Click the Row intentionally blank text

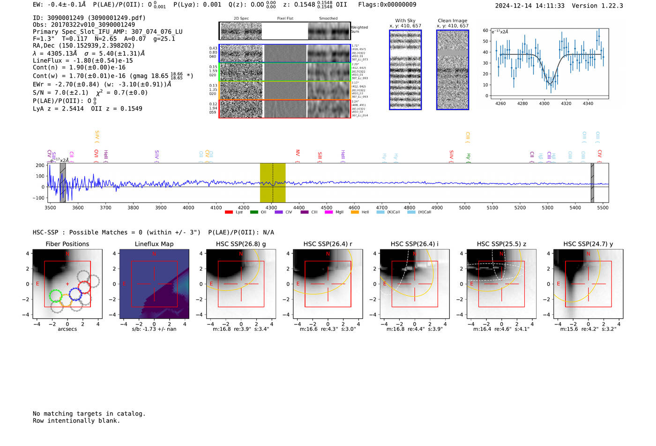tap(76, 420)
